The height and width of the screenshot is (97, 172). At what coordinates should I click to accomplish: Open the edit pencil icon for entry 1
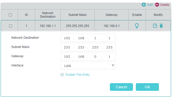155,26
